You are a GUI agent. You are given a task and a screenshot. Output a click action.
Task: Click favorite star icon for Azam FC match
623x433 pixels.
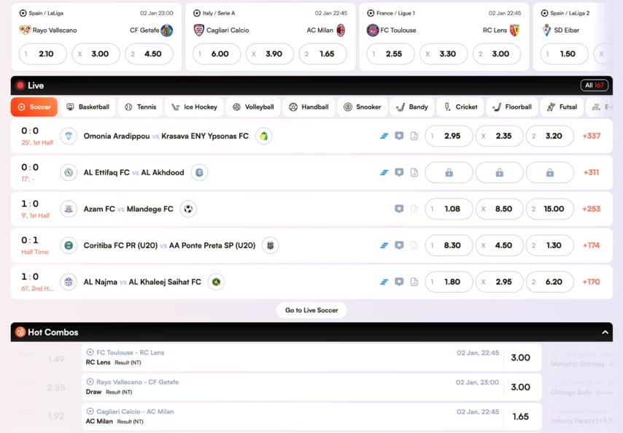point(399,209)
